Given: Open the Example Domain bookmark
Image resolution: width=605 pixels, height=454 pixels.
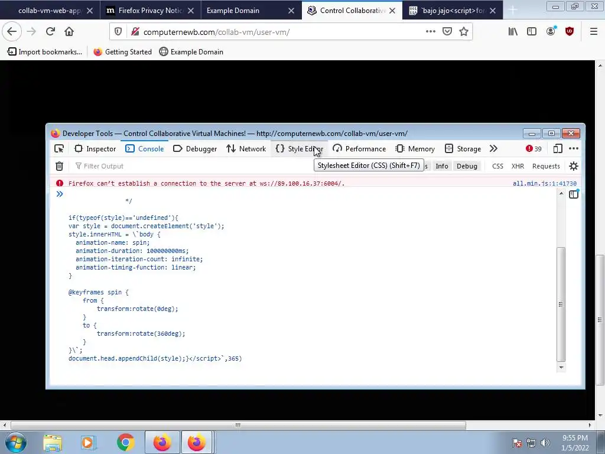Looking at the screenshot, I should [191, 52].
